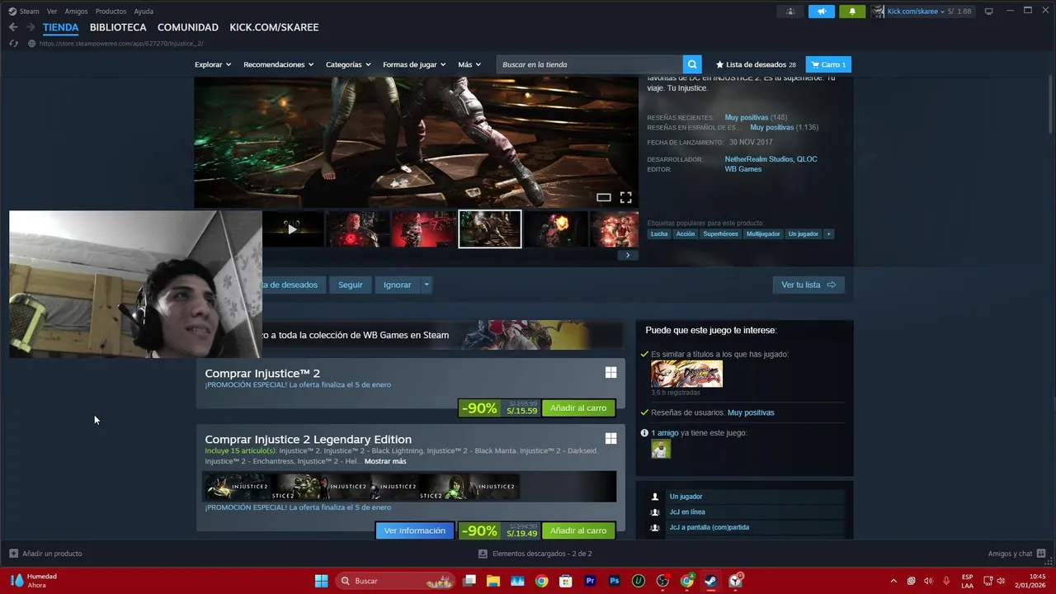Open the WB Games publisher link
The image size is (1056, 594).
coord(743,169)
